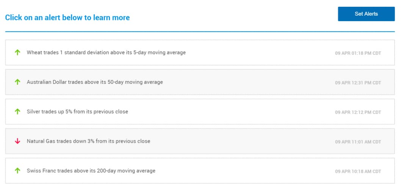Open Natural Gas trades down 3% alert
Screen dimensions: 401x191
click(x=88, y=141)
